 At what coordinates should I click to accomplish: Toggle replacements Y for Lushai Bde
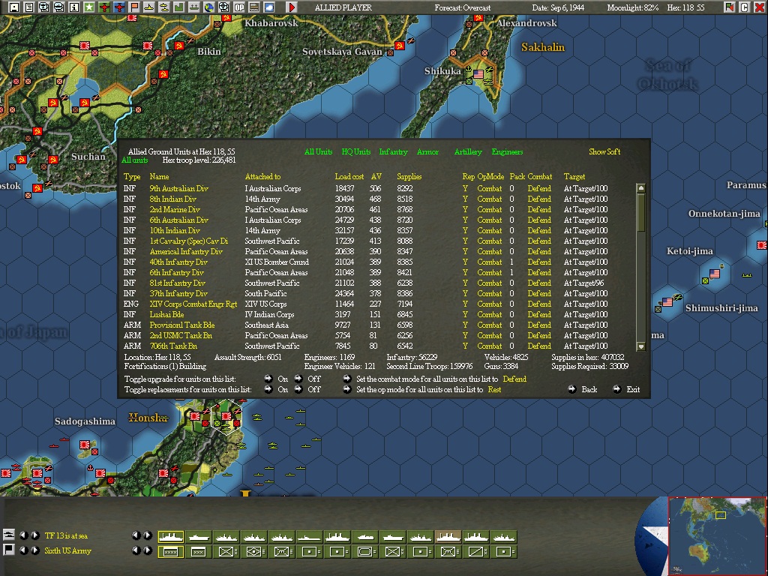point(465,314)
